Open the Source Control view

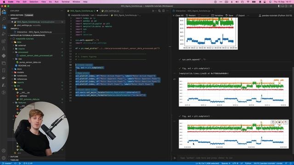click(4, 27)
